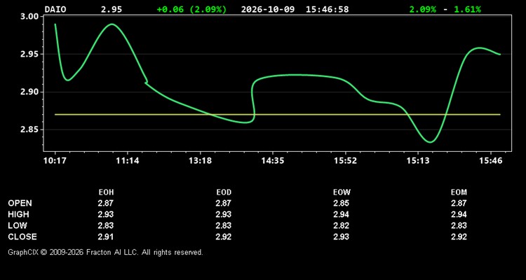Click the timestamp 15:46:58
The width and height of the screenshot is (526, 280).
click(327, 9)
